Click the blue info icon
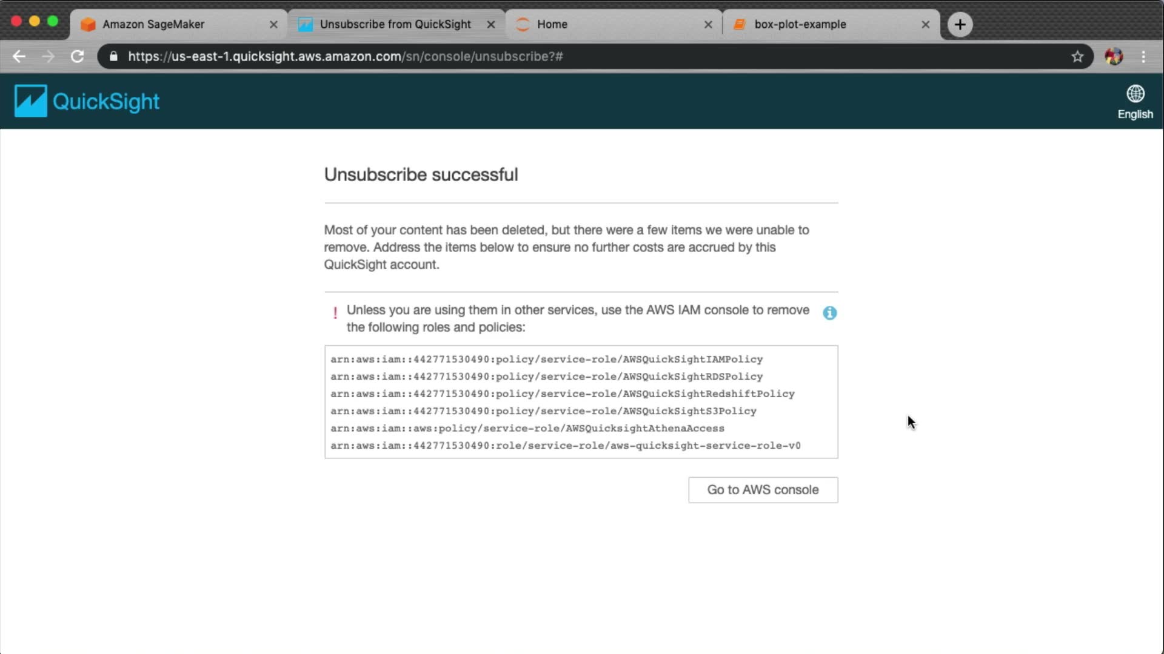The width and height of the screenshot is (1164, 654). point(829,313)
